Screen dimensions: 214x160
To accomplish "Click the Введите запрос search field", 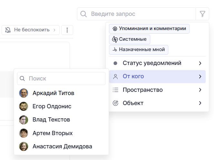I will (x=142, y=14).
